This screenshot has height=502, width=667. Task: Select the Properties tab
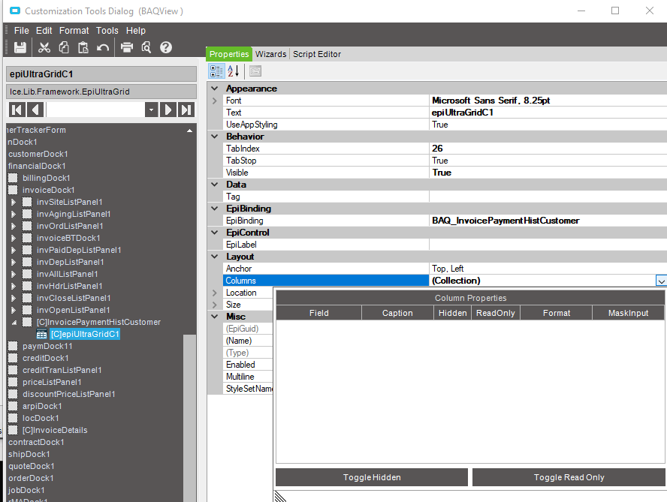click(229, 54)
